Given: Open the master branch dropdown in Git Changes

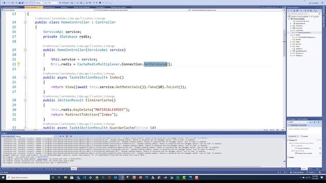Looking at the screenshot, I should 298,122.
